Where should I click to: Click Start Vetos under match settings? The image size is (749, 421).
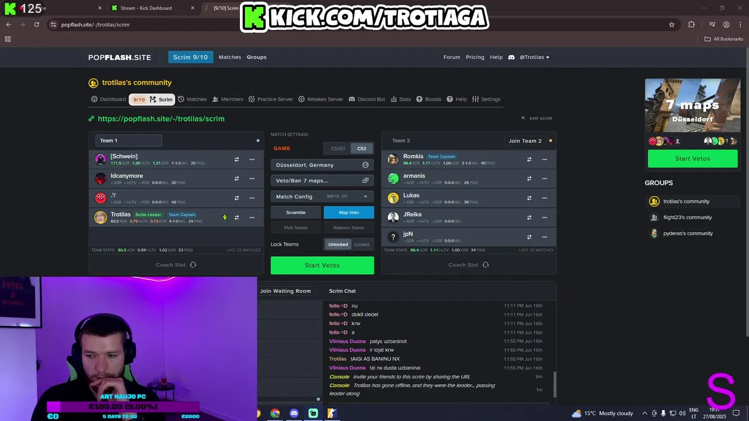[x=322, y=265]
